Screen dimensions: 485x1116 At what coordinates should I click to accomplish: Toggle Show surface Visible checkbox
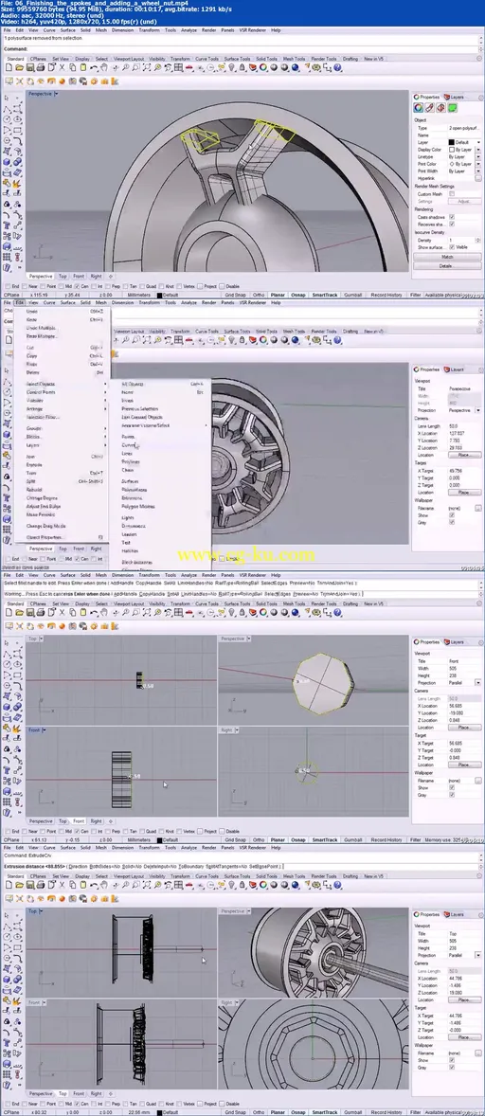click(x=452, y=247)
